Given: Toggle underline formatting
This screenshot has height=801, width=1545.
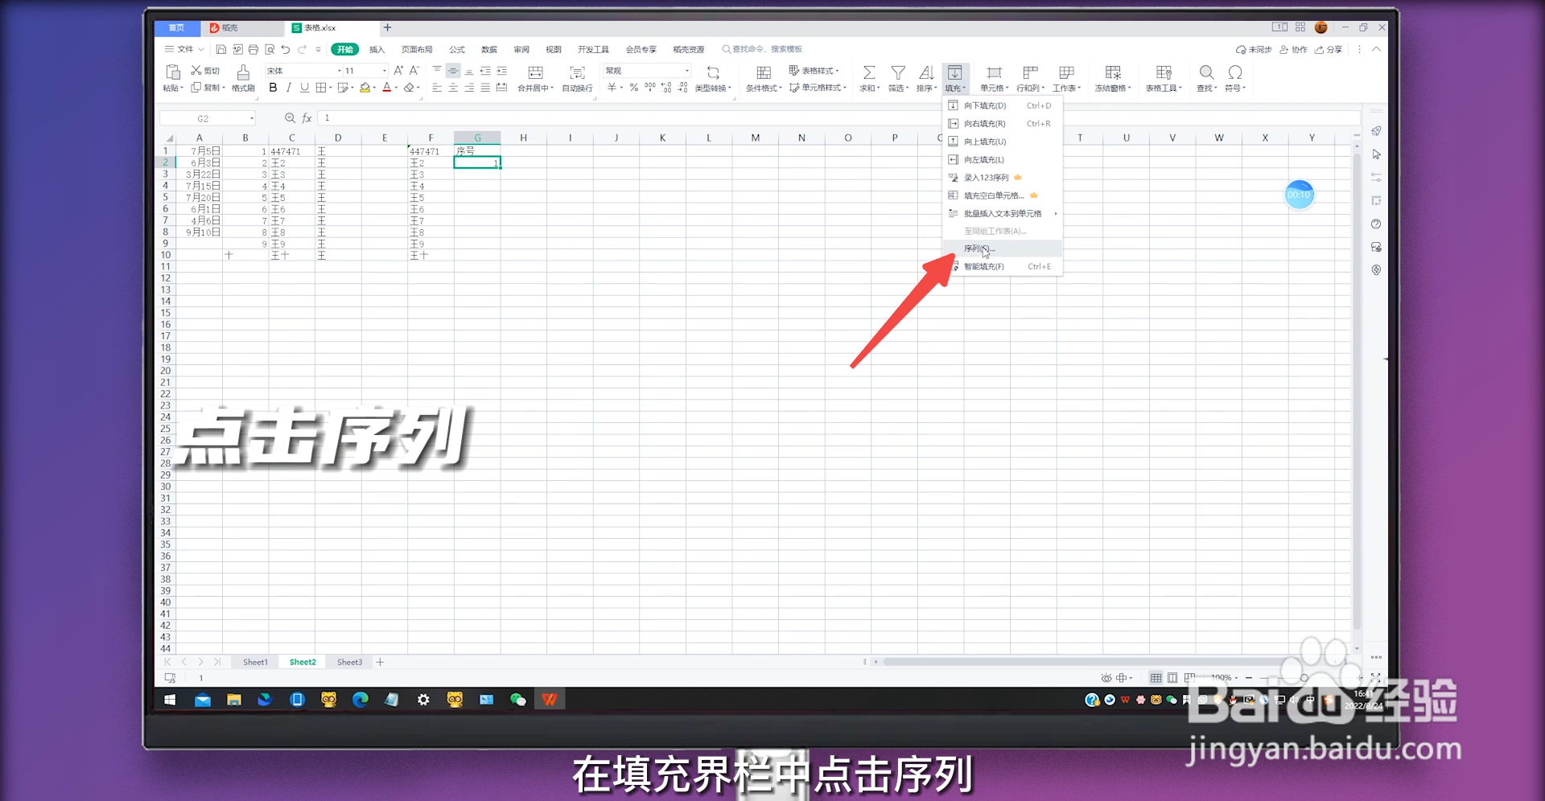Looking at the screenshot, I should [x=303, y=88].
